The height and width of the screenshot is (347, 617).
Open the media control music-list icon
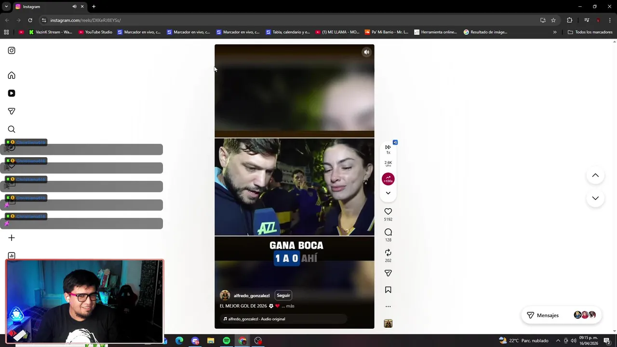587,20
